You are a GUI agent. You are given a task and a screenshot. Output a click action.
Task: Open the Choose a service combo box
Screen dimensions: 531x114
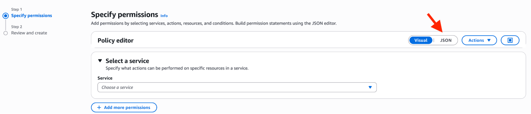[x=237, y=87]
